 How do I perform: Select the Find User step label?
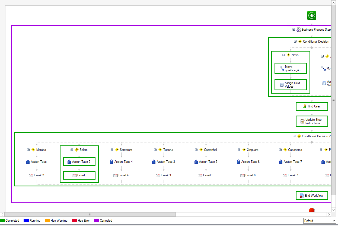314,106
